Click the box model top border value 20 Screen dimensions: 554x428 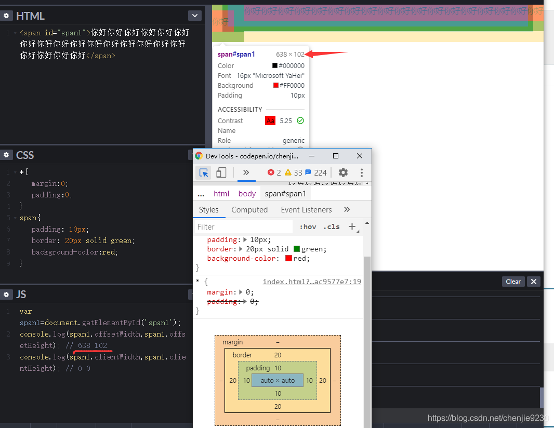[x=278, y=355]
